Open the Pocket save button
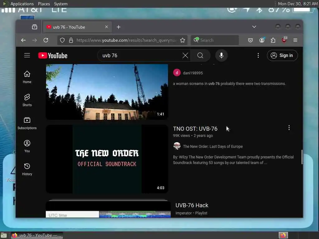 [250, 40]
